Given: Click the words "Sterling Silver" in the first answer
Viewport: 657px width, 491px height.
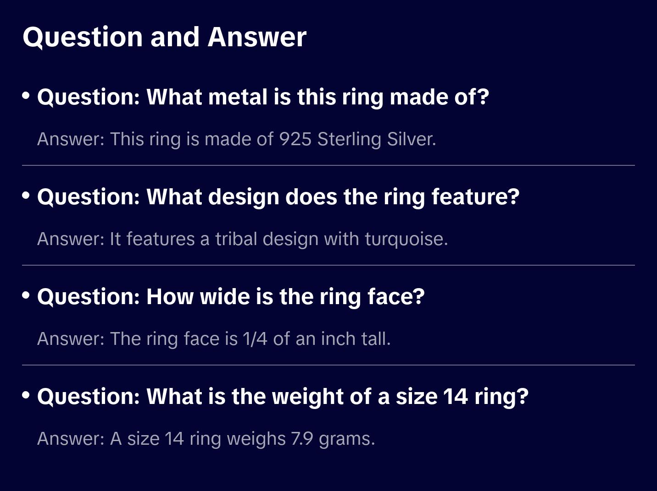Looking at the screenshot, I should (376, 139).
